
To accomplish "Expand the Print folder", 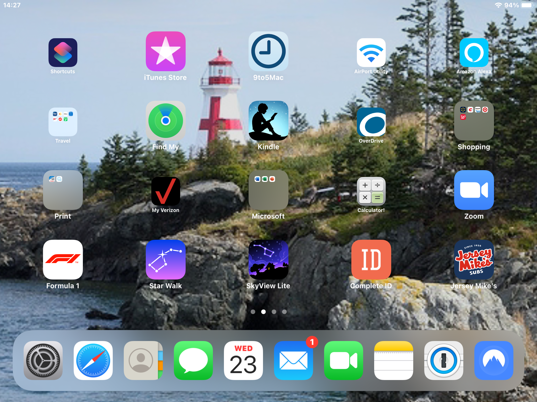I will point(63,190).
